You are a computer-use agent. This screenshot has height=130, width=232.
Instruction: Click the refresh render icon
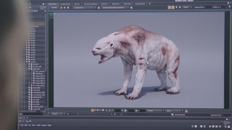click(x=61, y=7)
